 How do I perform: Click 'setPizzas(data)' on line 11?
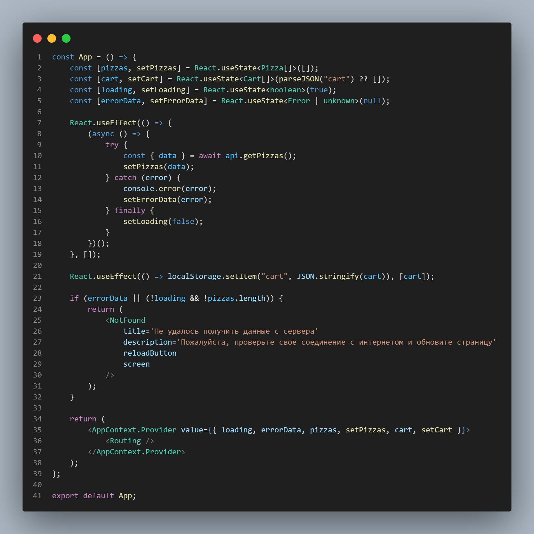click(x=156, y=167)
